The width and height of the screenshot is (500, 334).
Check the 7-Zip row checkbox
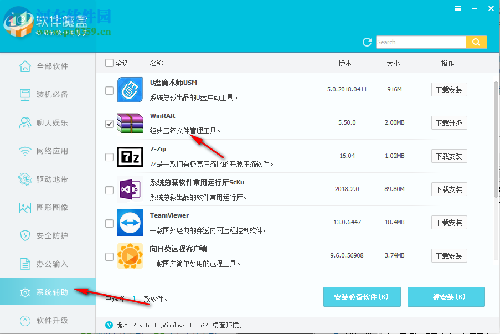pyautogui.click(x=110, y=157)
